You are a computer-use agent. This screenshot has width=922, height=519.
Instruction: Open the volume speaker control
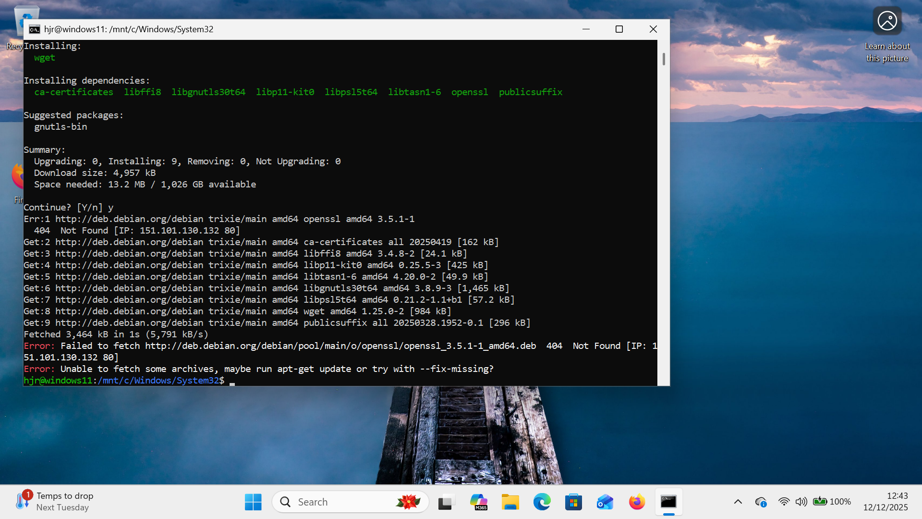pyautogui.click(x=801, y=502)
